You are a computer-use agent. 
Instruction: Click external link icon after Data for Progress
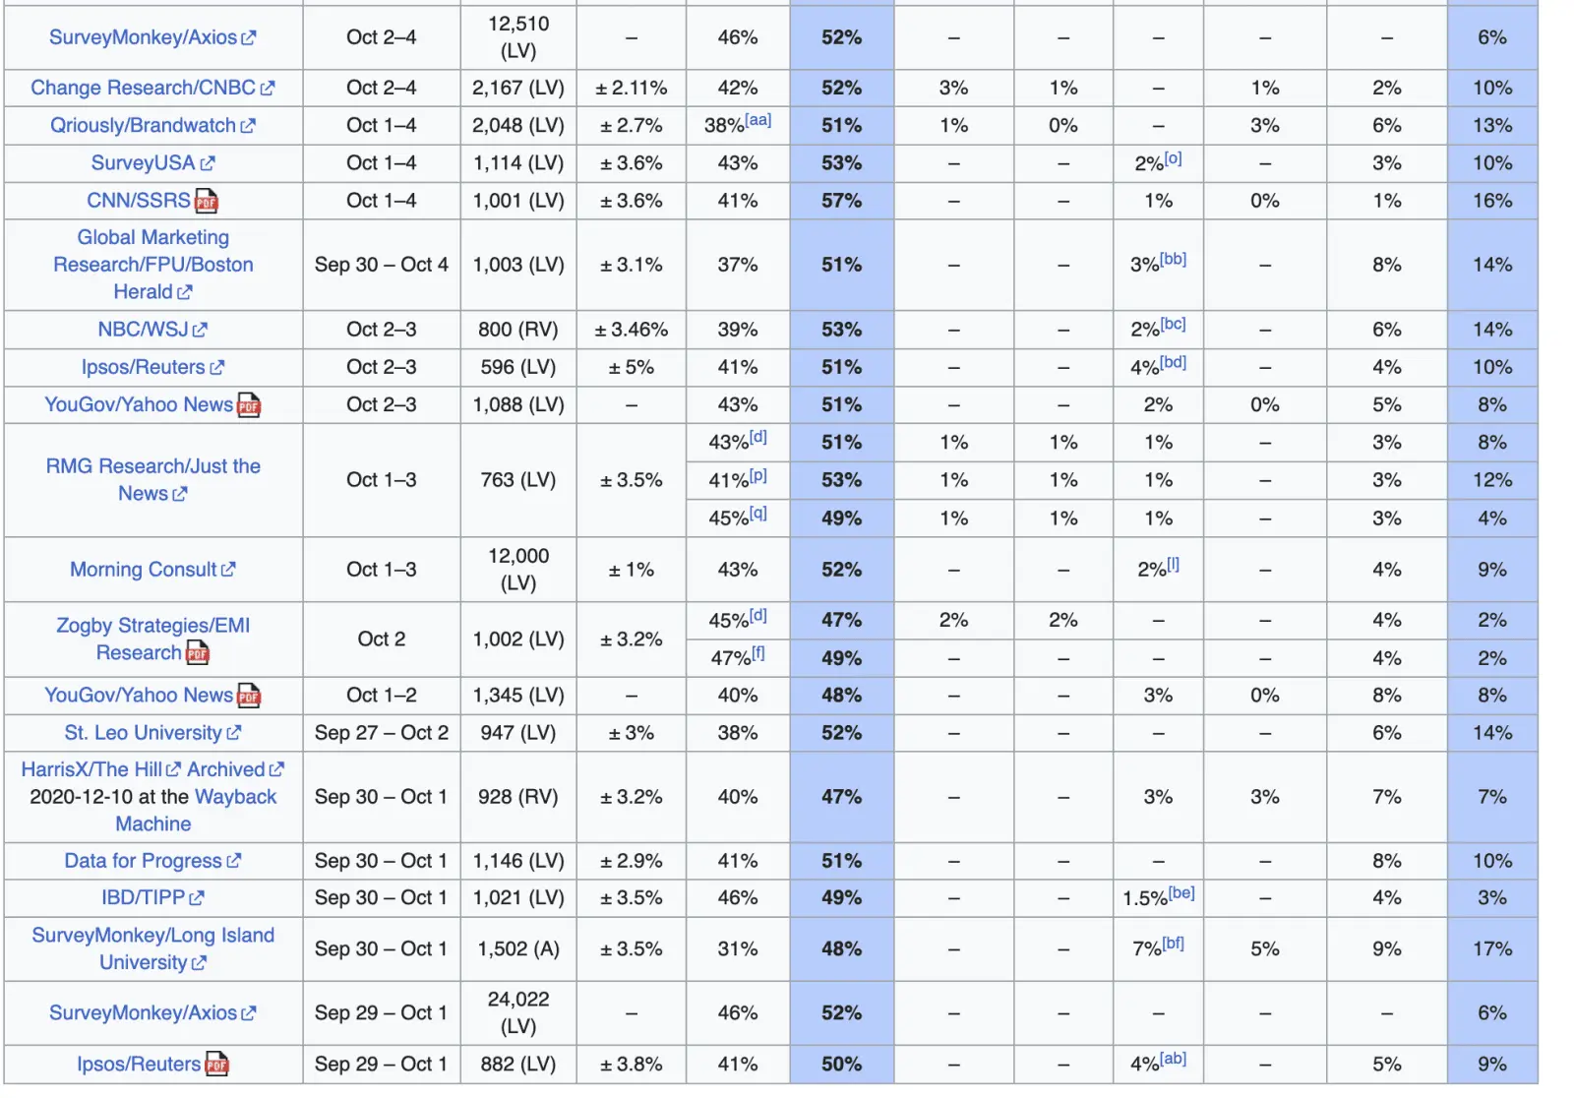click(234, 861)
